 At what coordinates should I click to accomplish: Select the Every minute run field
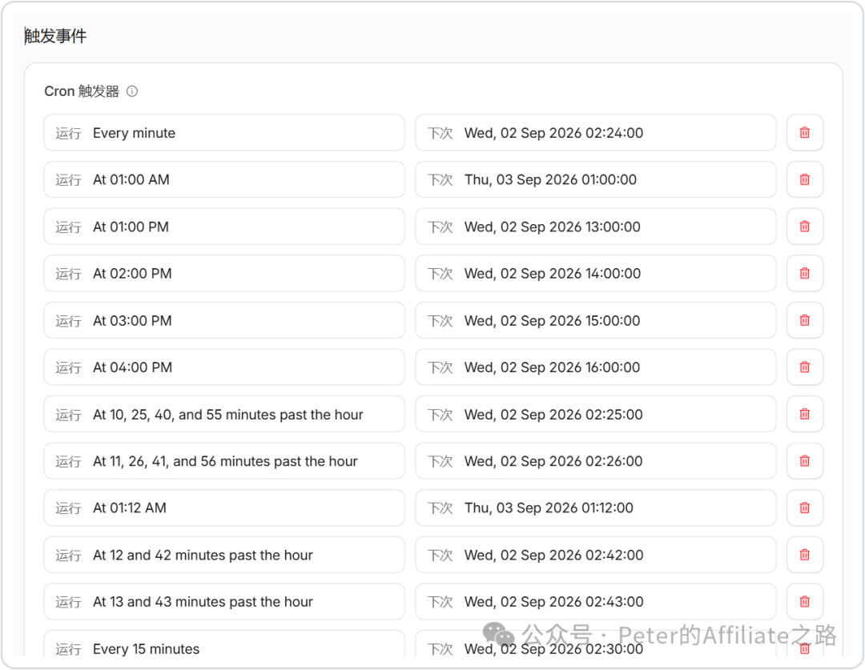click(224, 132)
